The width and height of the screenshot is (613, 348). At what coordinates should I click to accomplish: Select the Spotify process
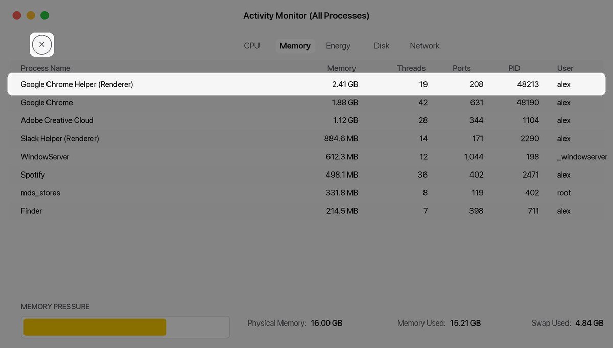[33, 175]
